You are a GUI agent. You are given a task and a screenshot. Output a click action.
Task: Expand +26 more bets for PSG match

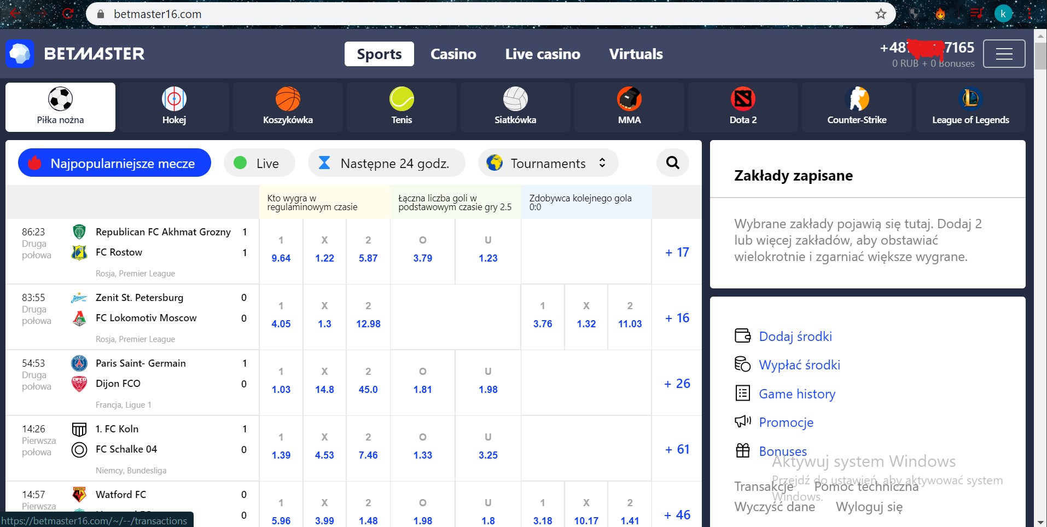677,384
